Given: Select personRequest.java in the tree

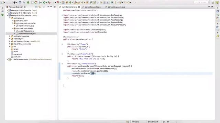Looking at the screenshot, I should point(26,31).
